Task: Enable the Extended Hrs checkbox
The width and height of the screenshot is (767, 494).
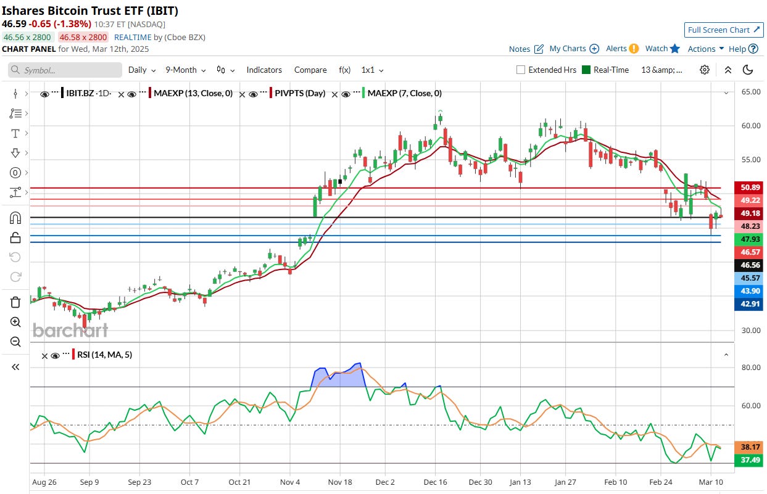Action: (521, 70)
